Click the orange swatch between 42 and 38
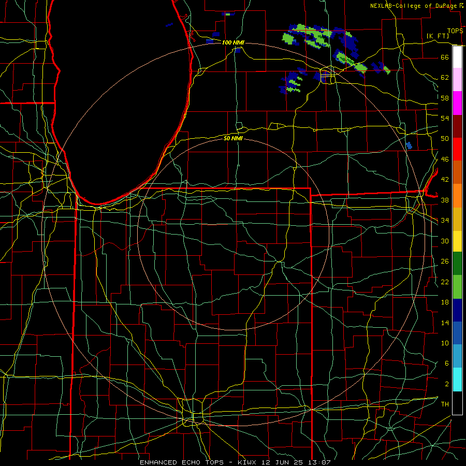The height and width of the screenshot is (466, 466). 457,196
